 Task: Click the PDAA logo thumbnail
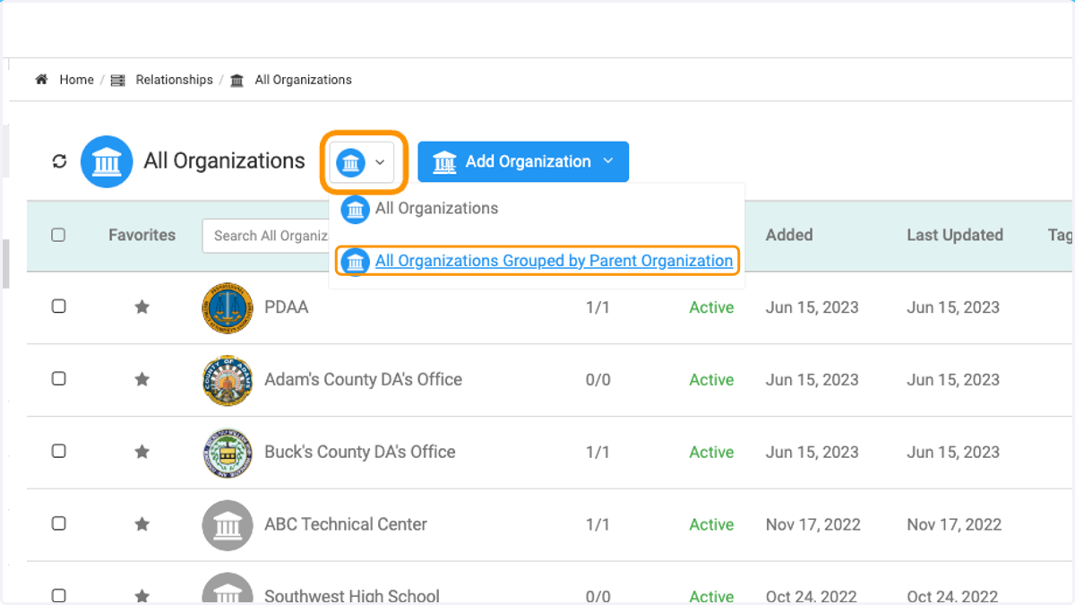(x=228, y=307)
